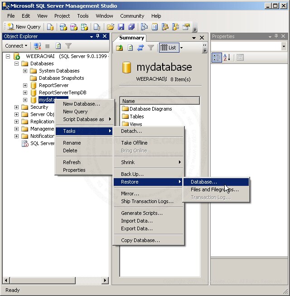Choose Generate Scripts... menu entry
The width and height of the screenshot is (290, 296).
click(149, 213)
